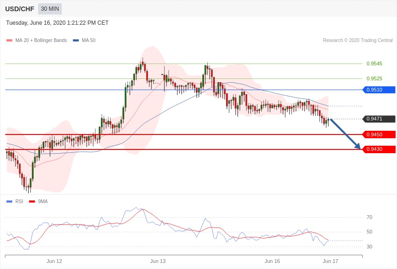Select the USD/CHF pair title

point(20,9)
